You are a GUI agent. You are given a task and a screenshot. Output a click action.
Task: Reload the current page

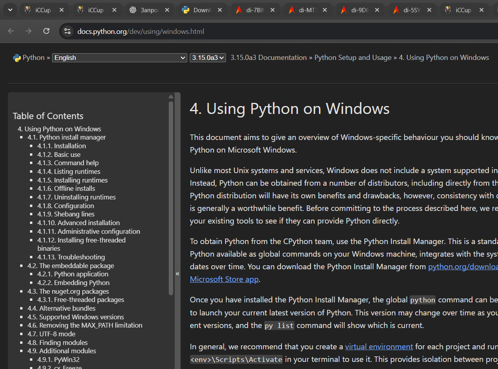click(46, 31)
